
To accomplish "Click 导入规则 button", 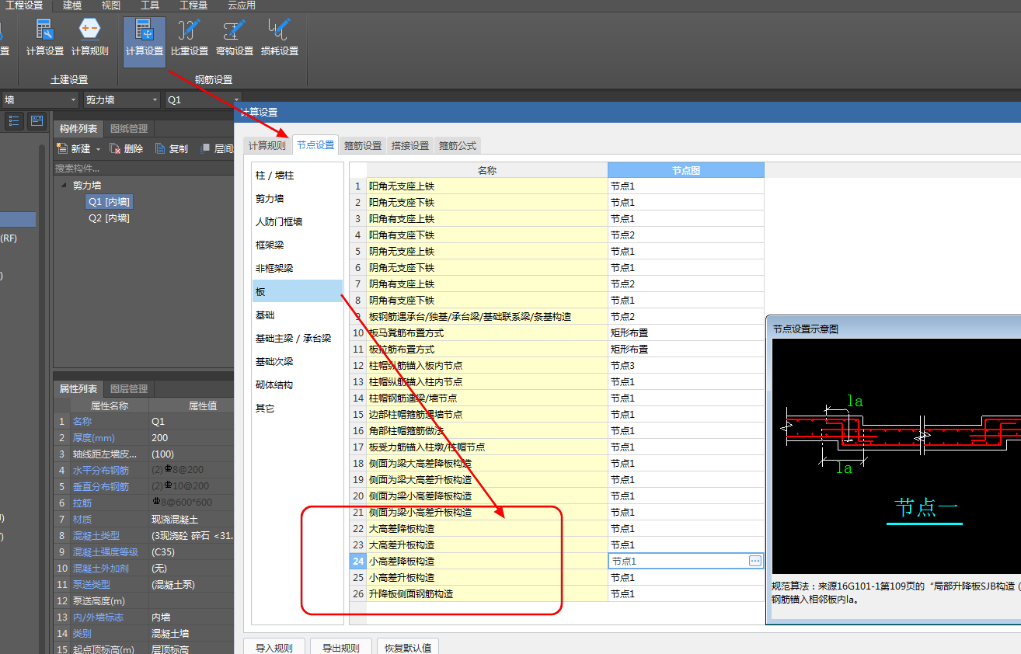I will pyautogui.click(x=274, y=647).
